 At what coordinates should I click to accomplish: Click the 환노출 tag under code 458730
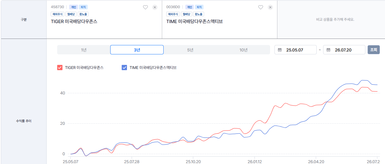coord(83,14)
